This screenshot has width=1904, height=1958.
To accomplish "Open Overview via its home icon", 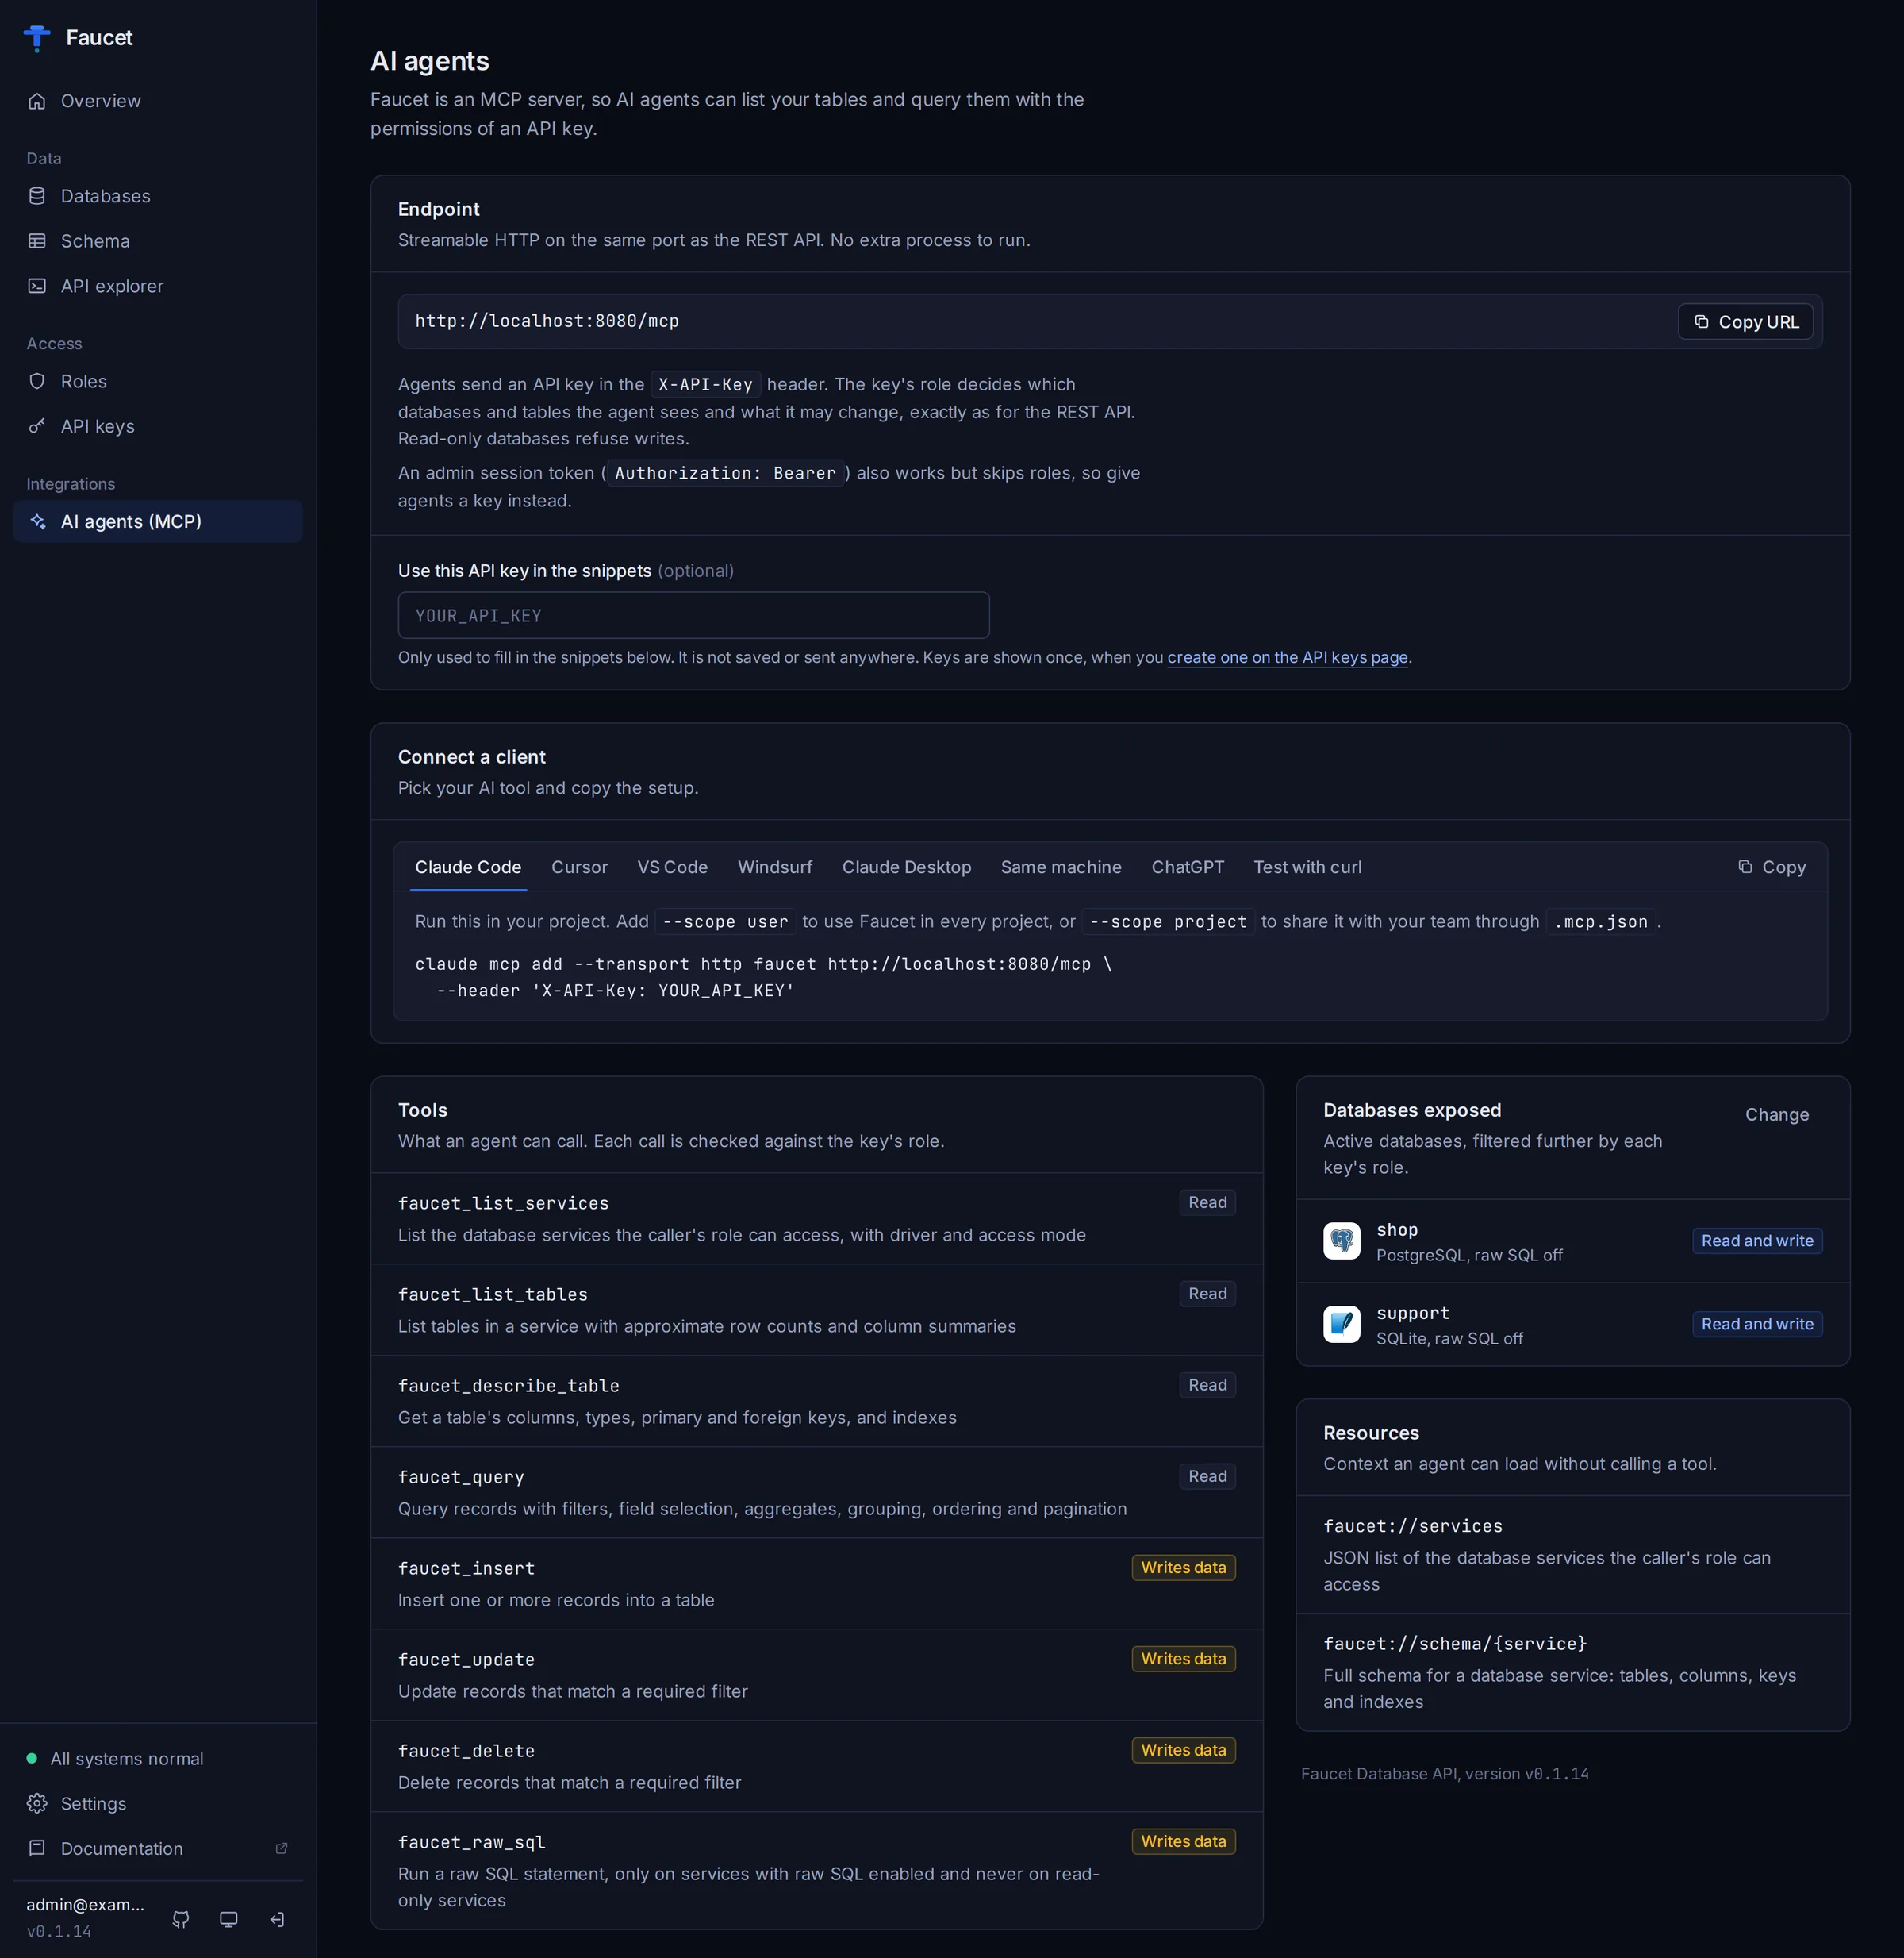I will [x=37, y=101].
